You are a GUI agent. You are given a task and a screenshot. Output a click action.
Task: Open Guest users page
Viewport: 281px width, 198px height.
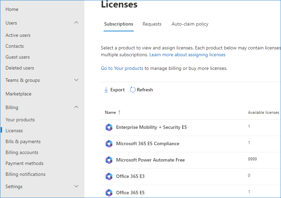pyautogui.click(x=18, y=57)
